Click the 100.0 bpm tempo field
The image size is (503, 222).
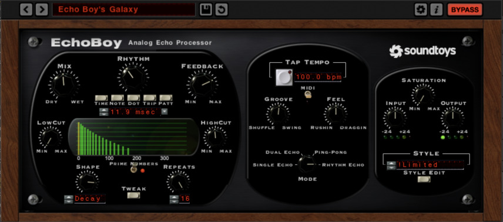coord(318,77)
